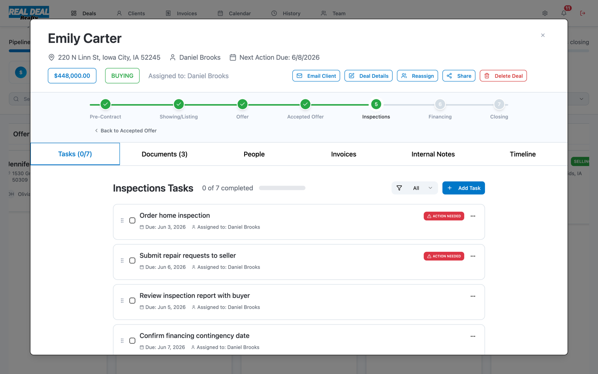Open notifications bell with 11 badge

tap(564, 13)
